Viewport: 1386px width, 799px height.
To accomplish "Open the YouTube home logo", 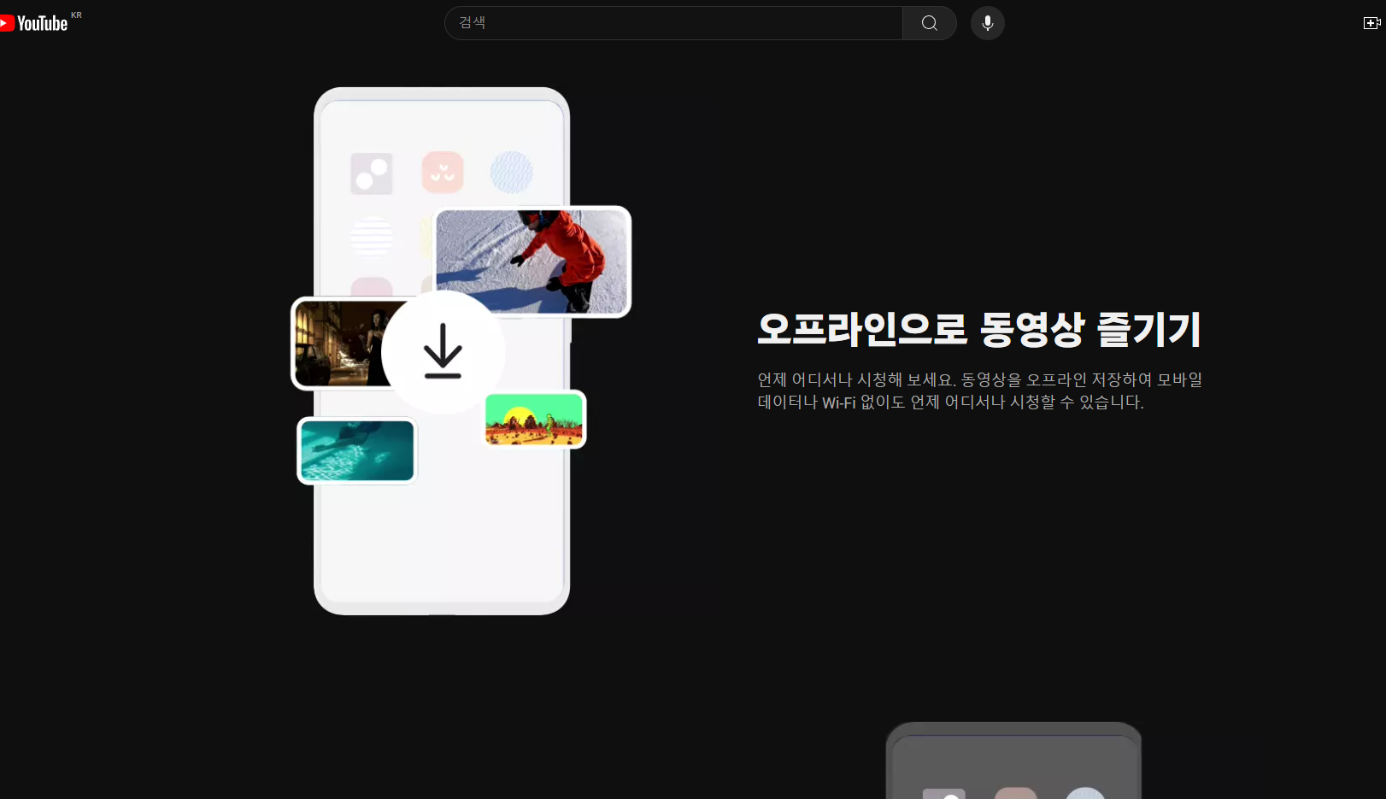I will [x=34, y=23].
